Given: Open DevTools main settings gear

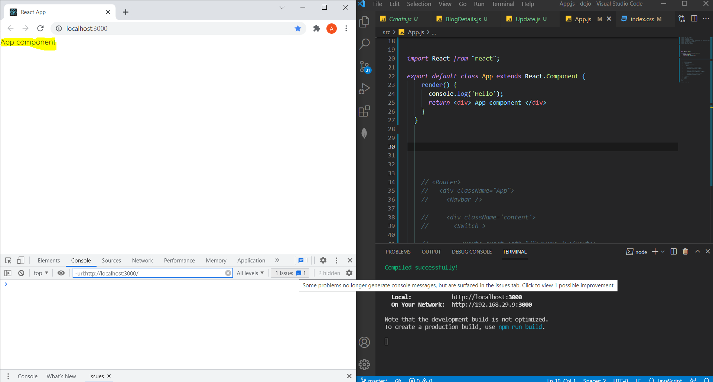Looking at the screenshot, I should click(323, 261).
